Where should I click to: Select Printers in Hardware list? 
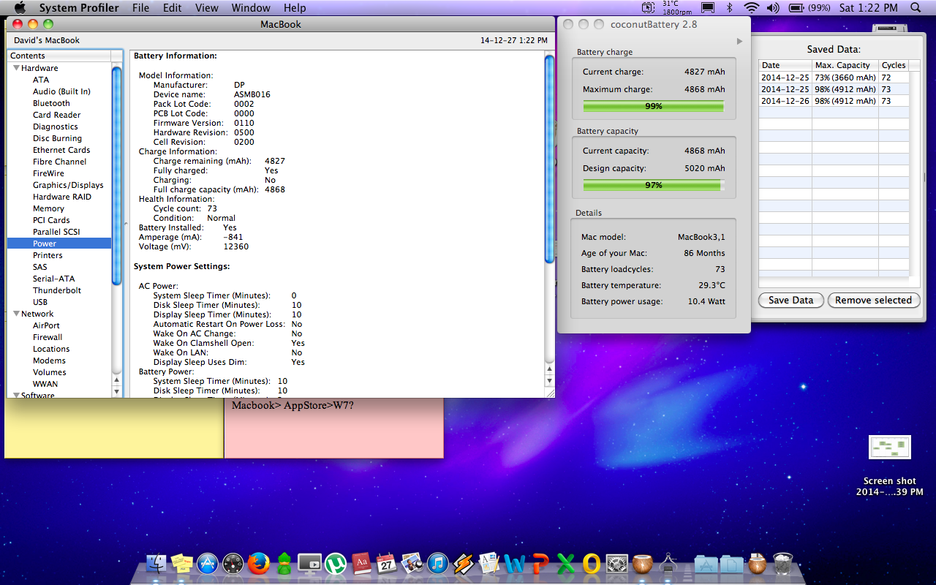click(x=59, y=255)
